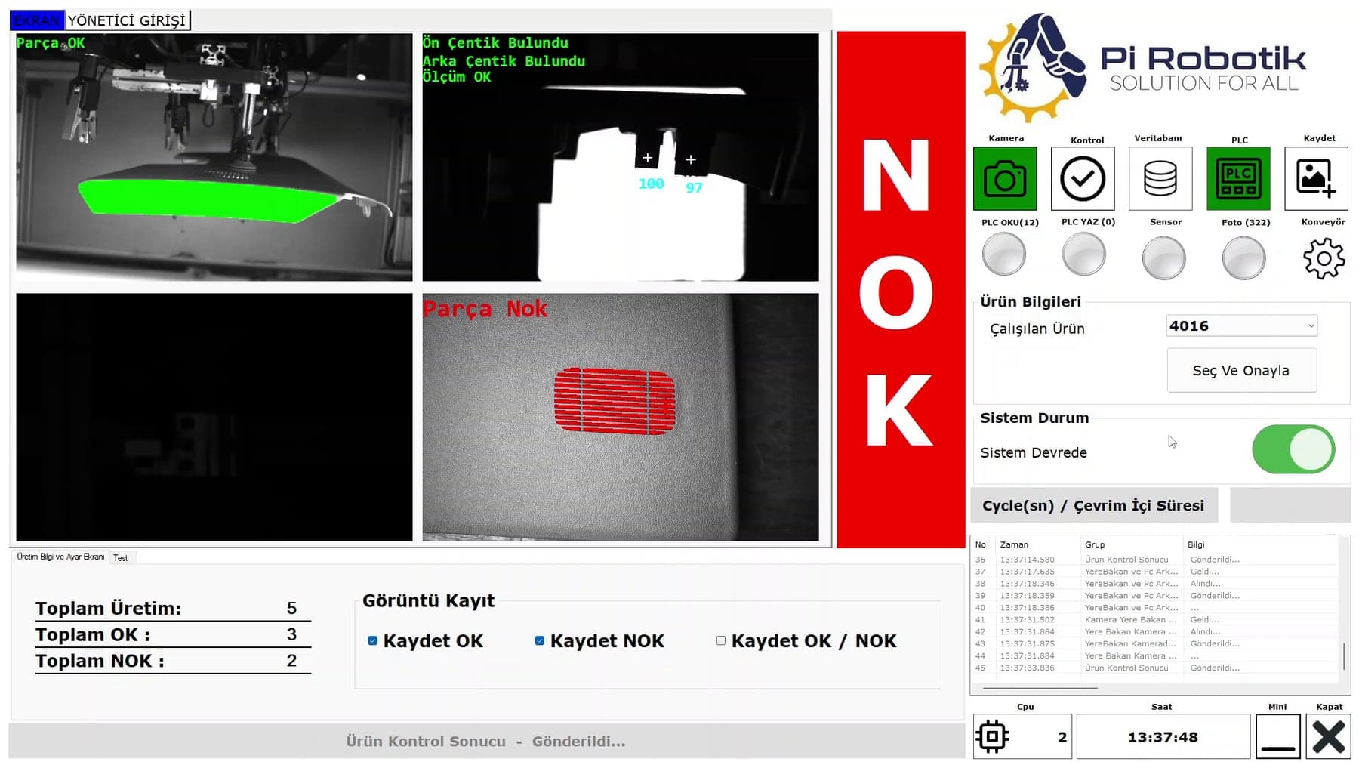
Task: Select Üretim Bilgi ve Ayar Ekranı tab
Action: coord(60,557)
